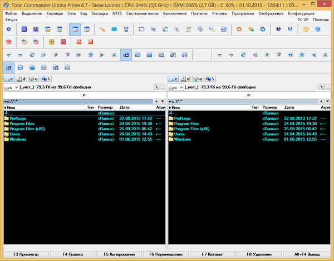Expand the left panel directory history arrow

(163, 101)
